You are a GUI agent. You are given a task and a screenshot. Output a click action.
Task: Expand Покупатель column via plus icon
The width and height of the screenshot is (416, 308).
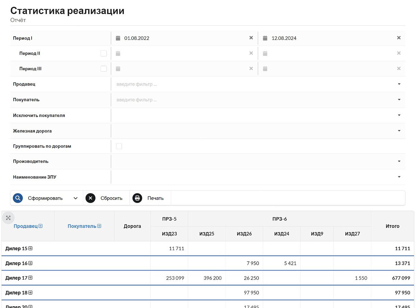click(99, 226)
